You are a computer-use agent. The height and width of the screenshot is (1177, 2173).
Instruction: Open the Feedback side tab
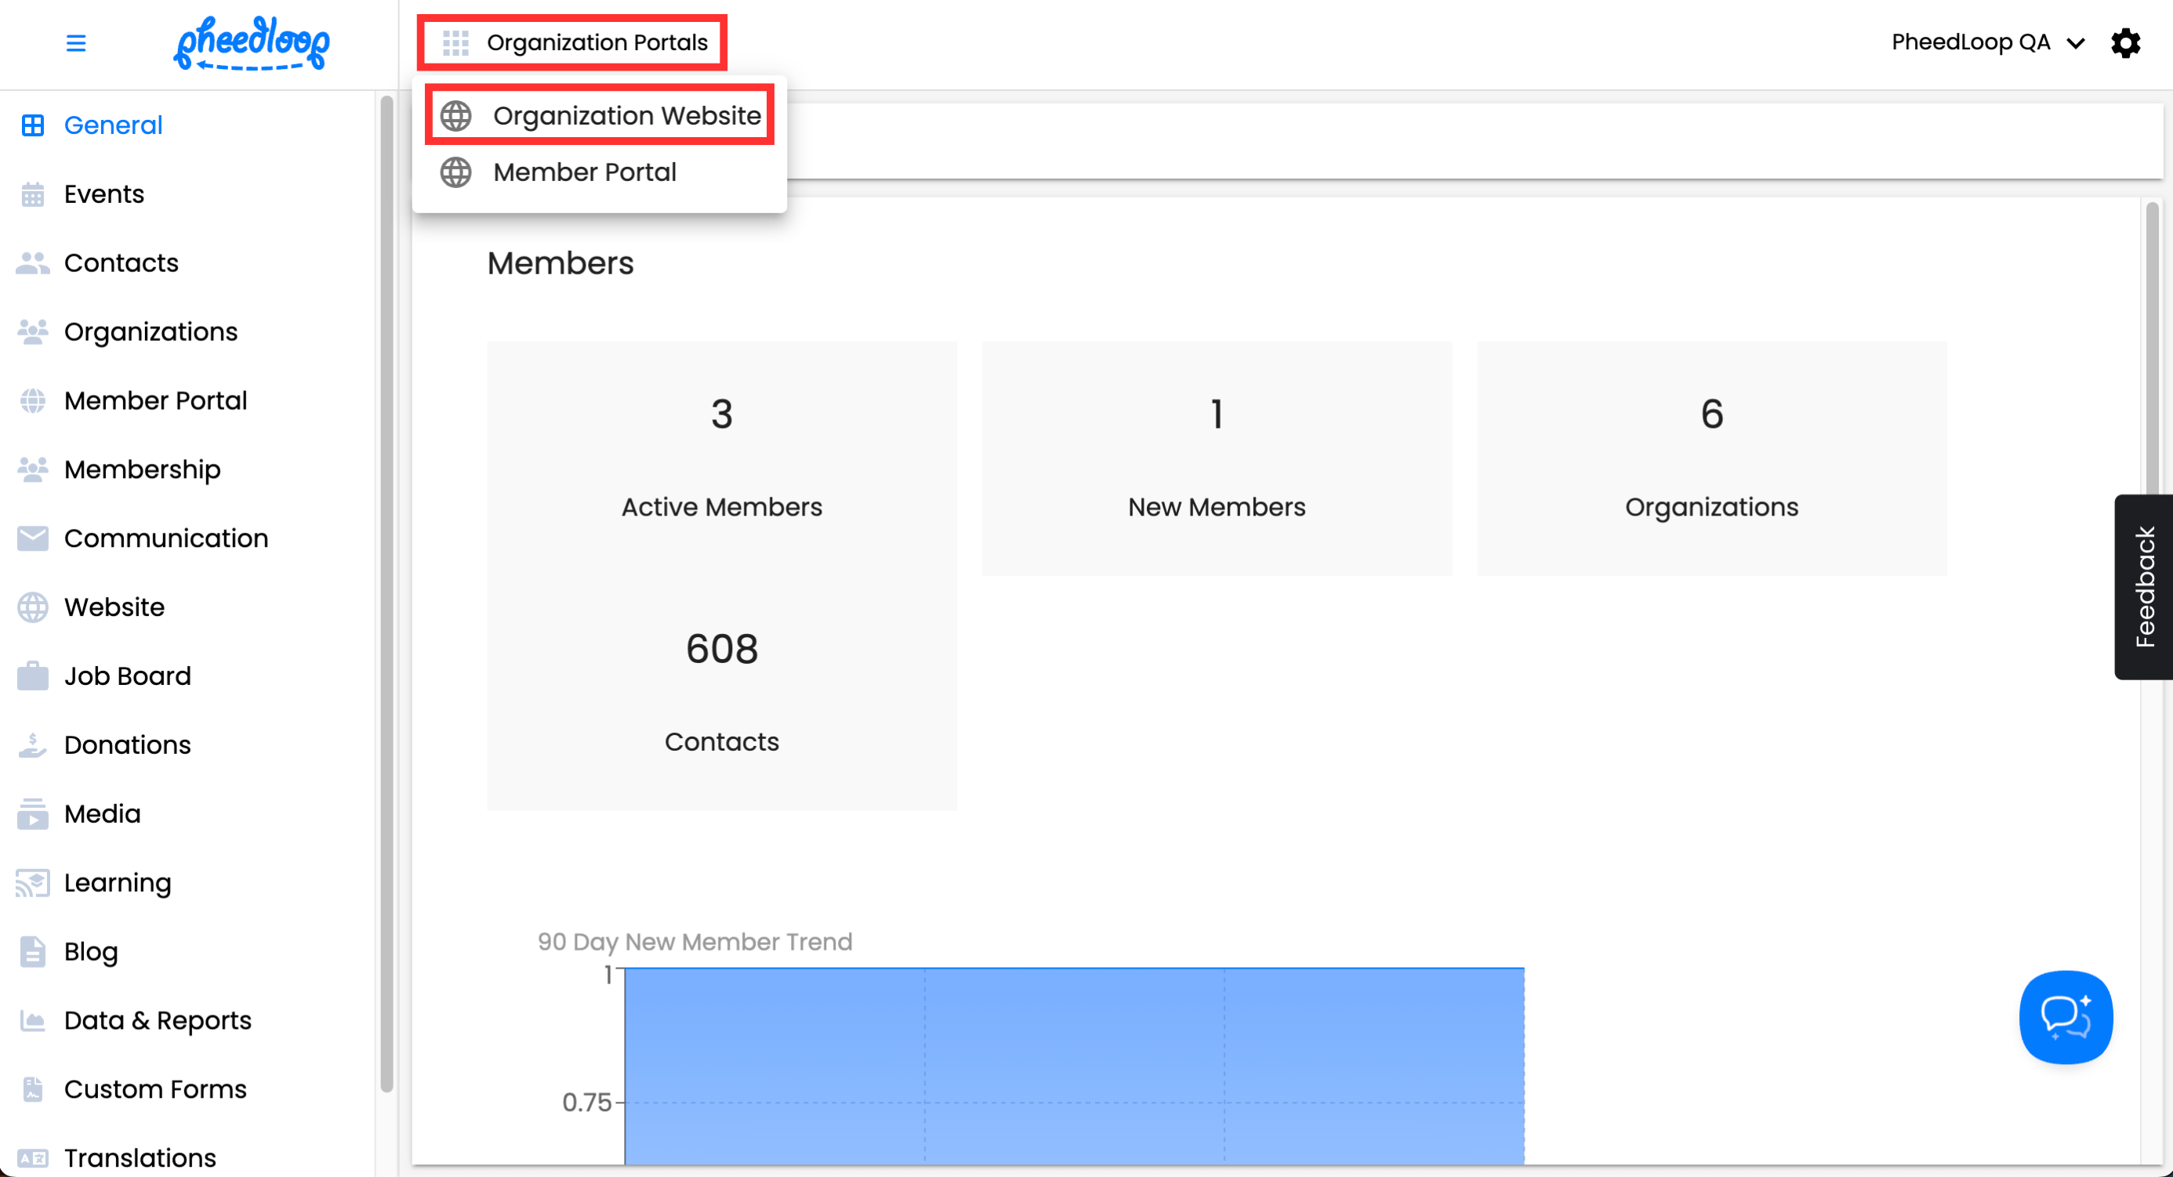(x=2143, y=587)
